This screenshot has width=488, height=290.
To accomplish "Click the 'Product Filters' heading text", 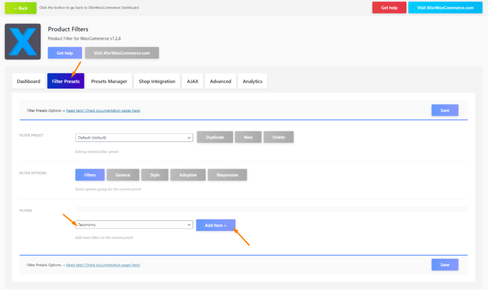I will [68, 29].
